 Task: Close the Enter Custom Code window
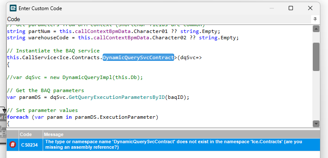pyautogui.click(x=310, y=8)
